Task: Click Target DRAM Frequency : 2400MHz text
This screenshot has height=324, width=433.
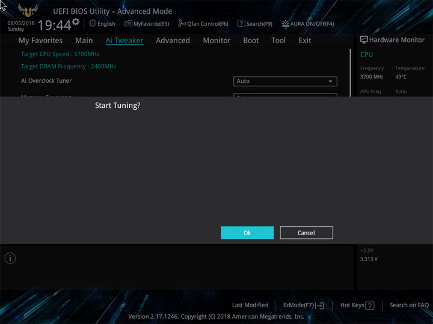Action: [69, 67]
